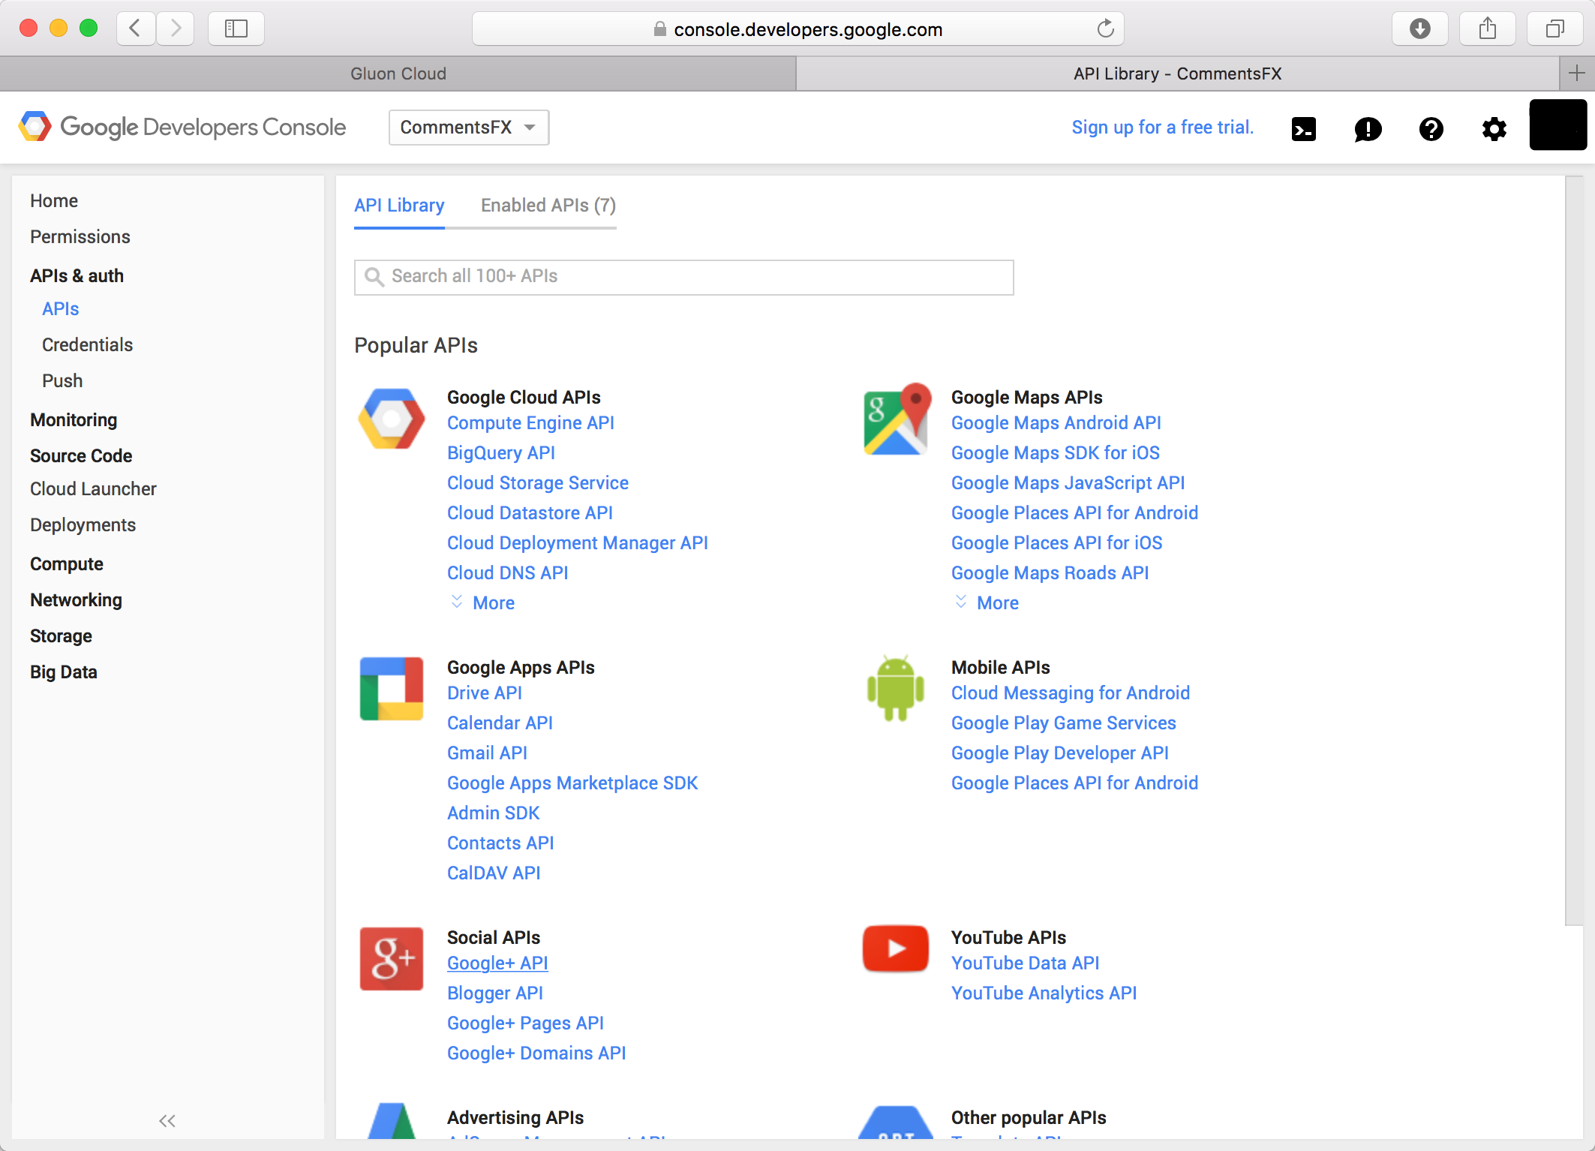Expand the Compute sidebar section
1595x1151 pixels.
coord(67,563)
